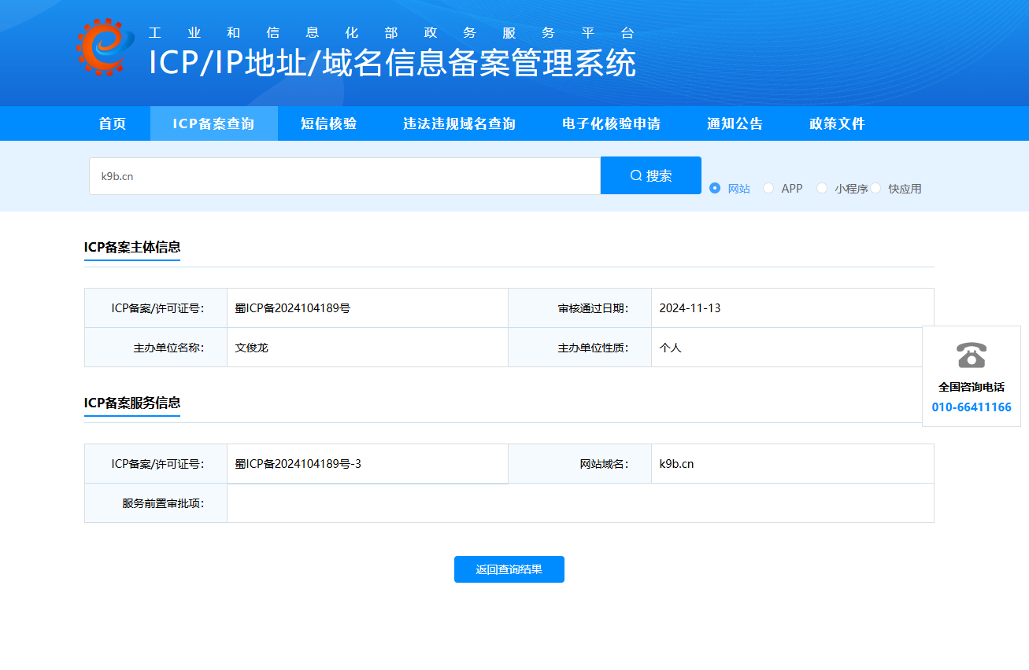Click the 返回查询结果 button
The width and height of the screenshot is (1029, 670).
pyautogui.click(x=509, y=569)
